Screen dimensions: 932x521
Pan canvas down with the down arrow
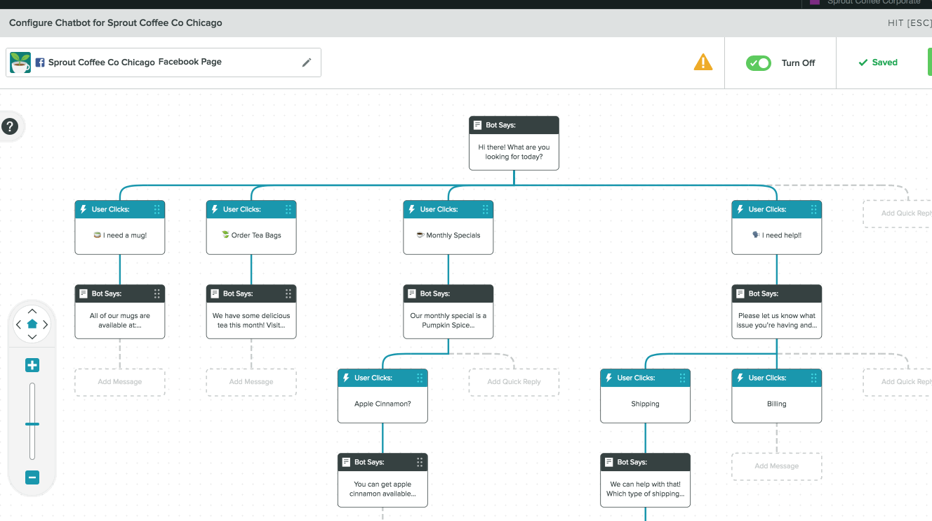coord(32,337)
